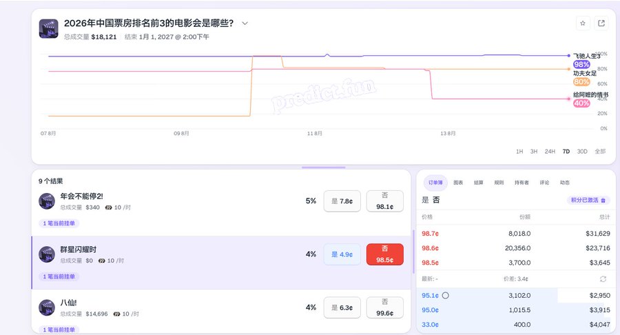The width and height of the screenshot is (620, 335).
Task: Click 1笔当前挂单 badge under 群星闪耀时
Action: (59, 276)
